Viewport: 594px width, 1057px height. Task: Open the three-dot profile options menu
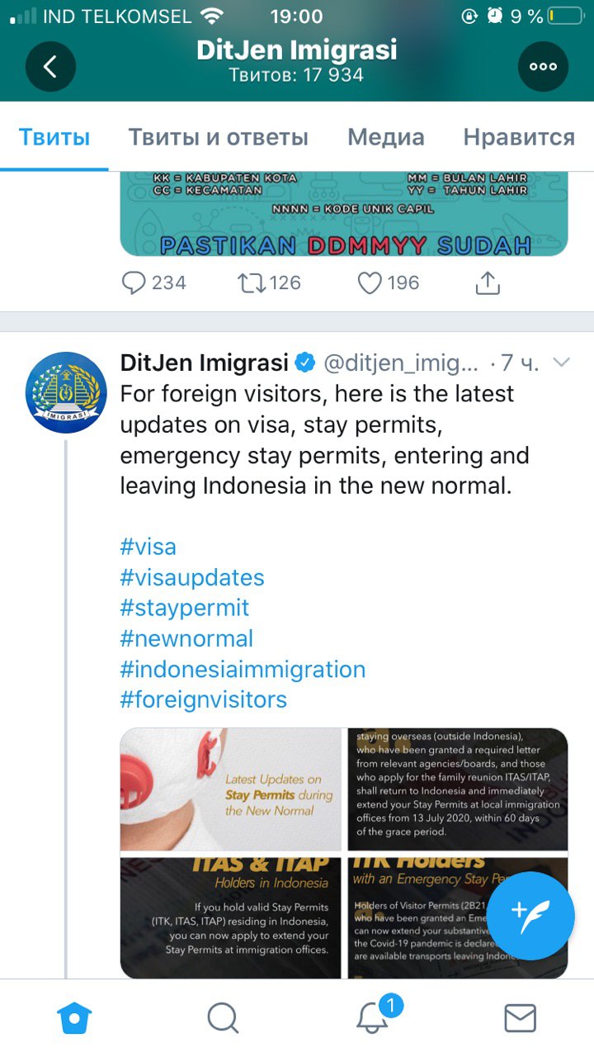click(x=543, y=66)
